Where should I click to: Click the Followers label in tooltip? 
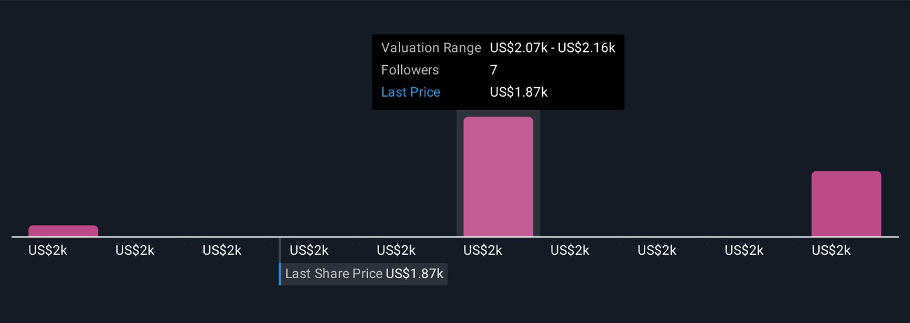tap(409, 70)
